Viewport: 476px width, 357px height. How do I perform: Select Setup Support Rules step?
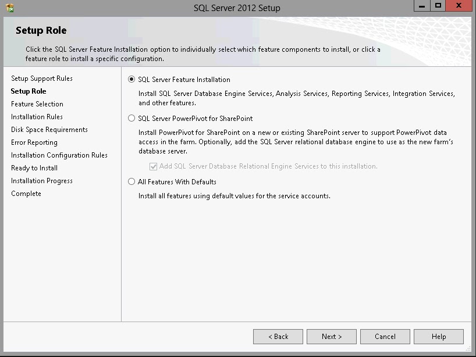click(x=42, y=78)
